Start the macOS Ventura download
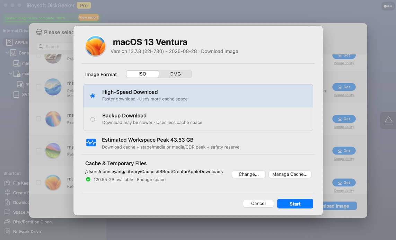The height and width of the screenshot is (240, 396). coord(295,204)
